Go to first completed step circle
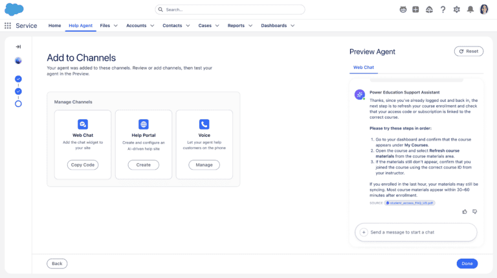497x278 pixels. 18,79
